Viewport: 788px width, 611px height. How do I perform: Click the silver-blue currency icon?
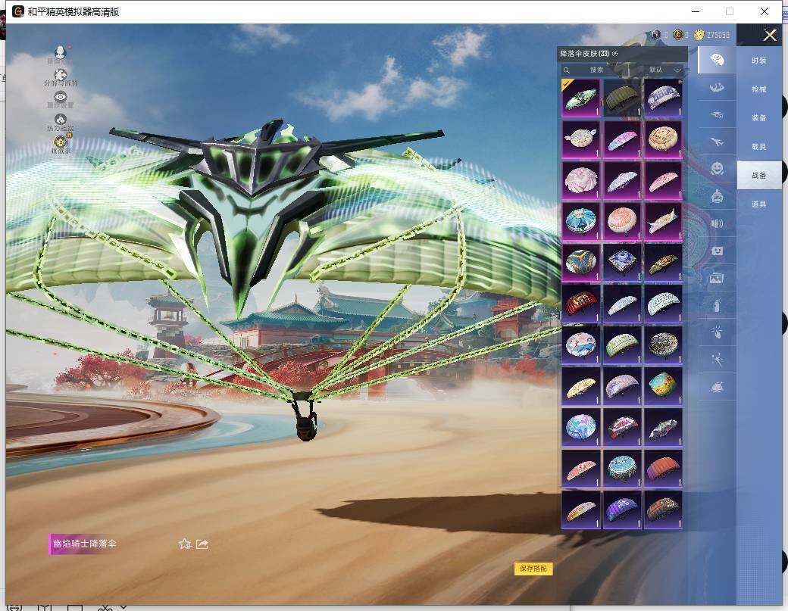point(656,35)
